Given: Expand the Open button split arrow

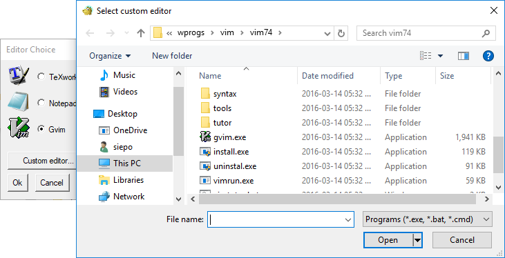Looking at the screenshot, I should pos(417,240).
